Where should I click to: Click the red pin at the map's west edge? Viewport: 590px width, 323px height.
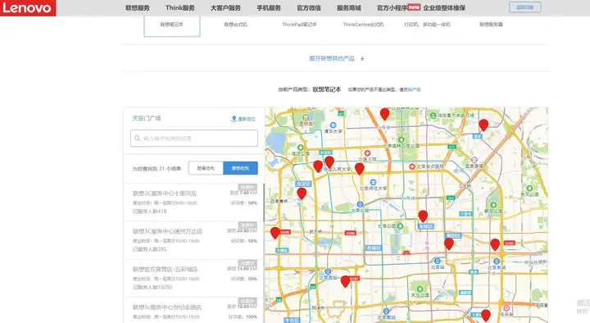coord(275,233)
